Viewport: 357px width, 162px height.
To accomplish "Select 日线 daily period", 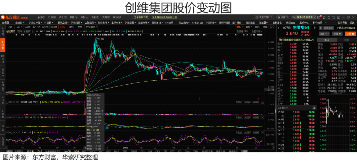I will 62,27.
